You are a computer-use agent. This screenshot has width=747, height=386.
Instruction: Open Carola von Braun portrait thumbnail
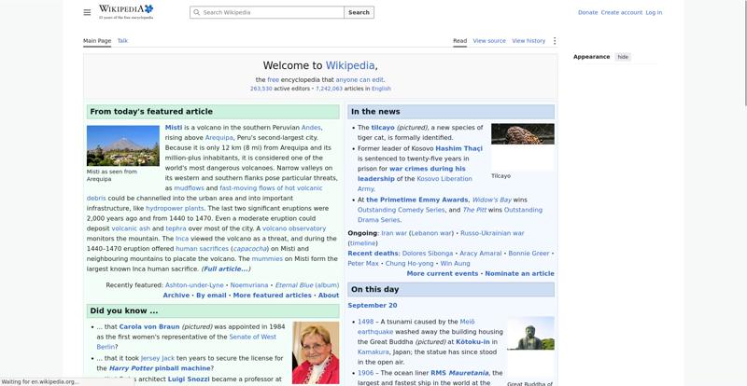point(316,352)
